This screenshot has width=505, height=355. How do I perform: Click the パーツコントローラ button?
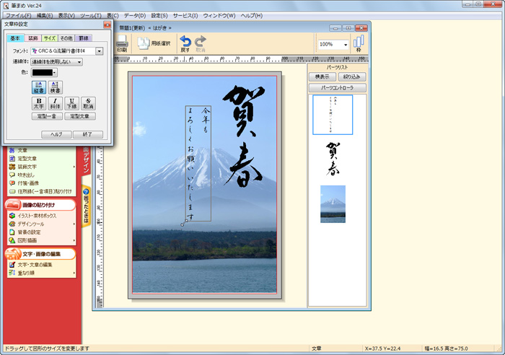(x=333, y=87)
